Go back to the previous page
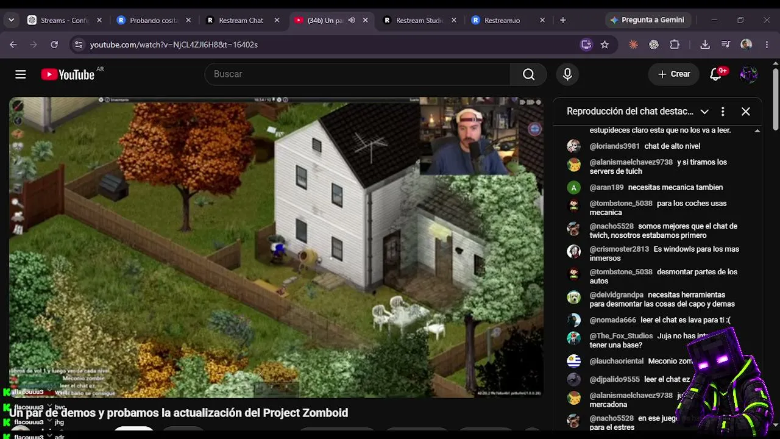 (x=13, y=45)
